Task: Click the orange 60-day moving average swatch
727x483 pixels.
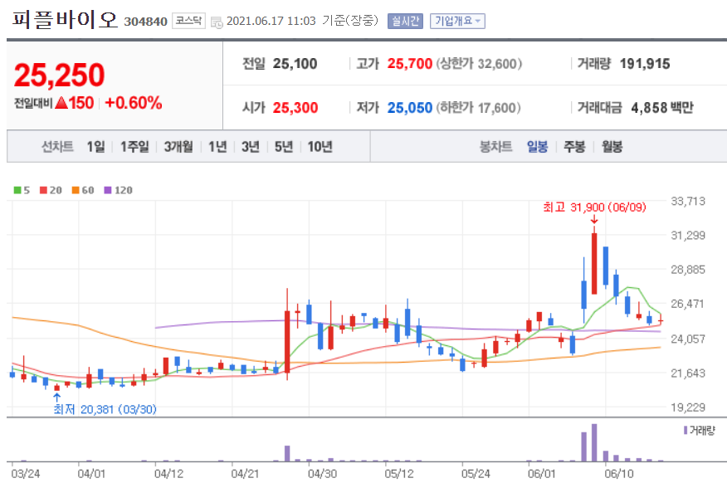Action: [76, 190]
